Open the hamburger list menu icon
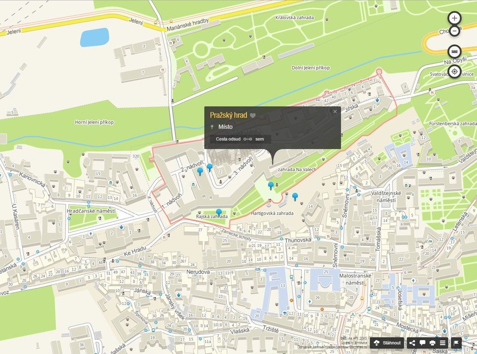 (442, 343)
